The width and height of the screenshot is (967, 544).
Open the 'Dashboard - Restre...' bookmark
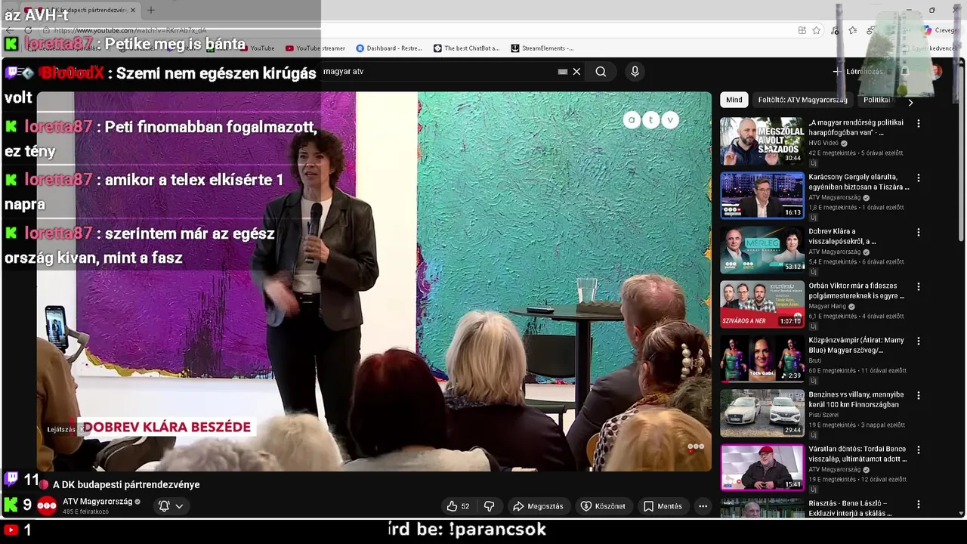click(x=388, y=48)
